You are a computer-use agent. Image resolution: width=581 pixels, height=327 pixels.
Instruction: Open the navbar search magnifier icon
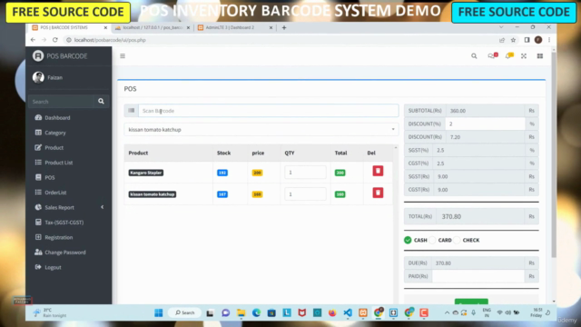pyautogui.click(x=474, y=56)
